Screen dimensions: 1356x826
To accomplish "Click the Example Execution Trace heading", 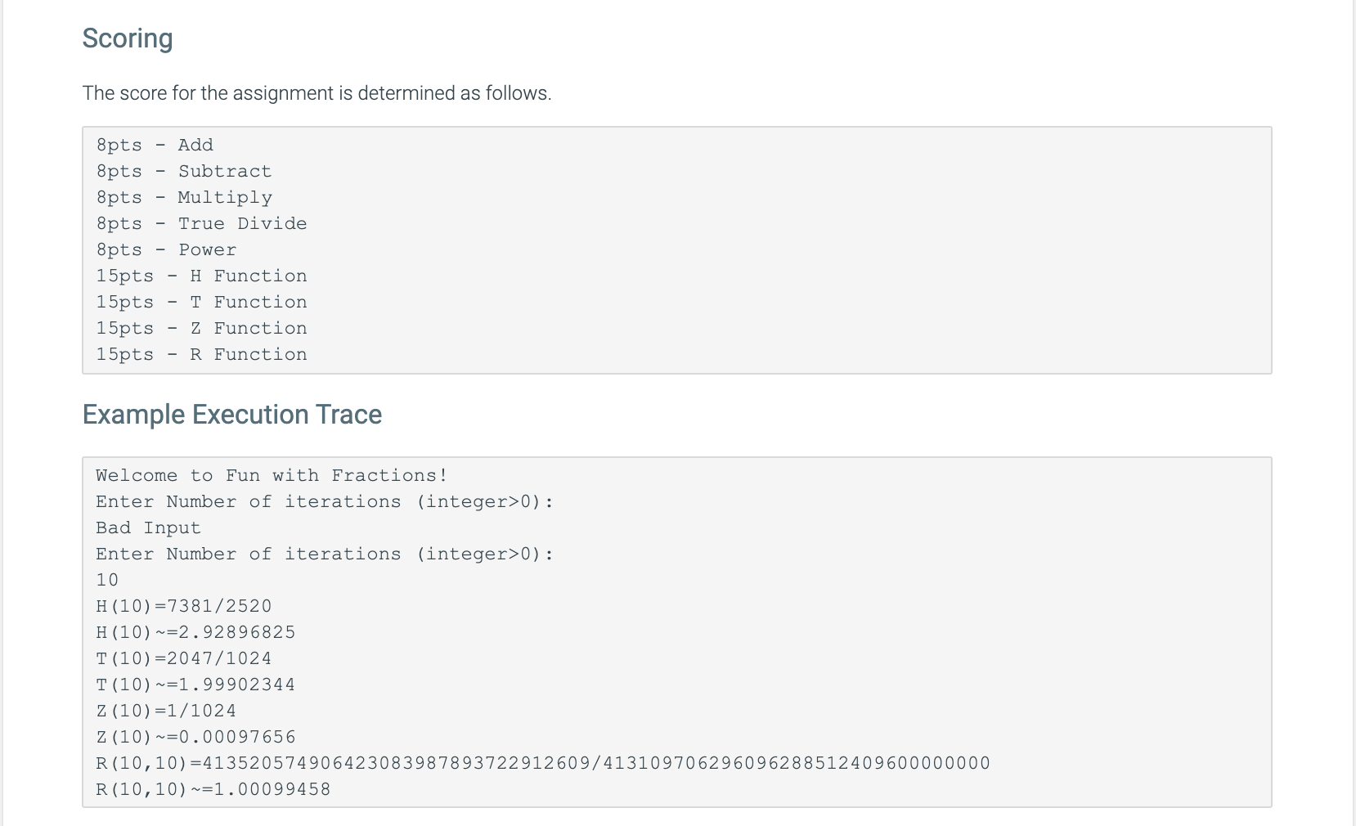I will (231, 415).
